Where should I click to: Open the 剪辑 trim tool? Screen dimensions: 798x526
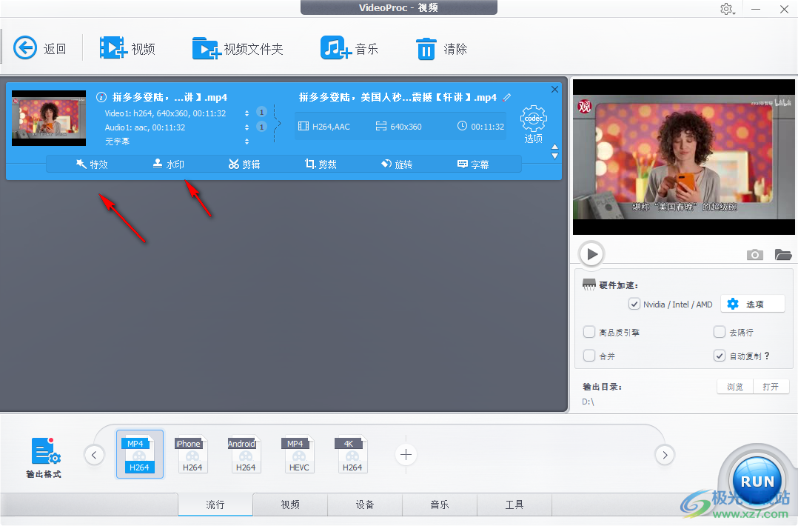pos(244,164)
